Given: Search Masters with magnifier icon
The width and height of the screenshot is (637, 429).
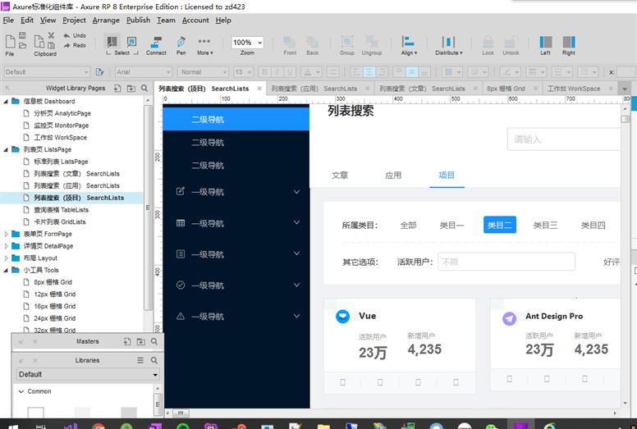Looking at the screenshot, I should 154,341.
